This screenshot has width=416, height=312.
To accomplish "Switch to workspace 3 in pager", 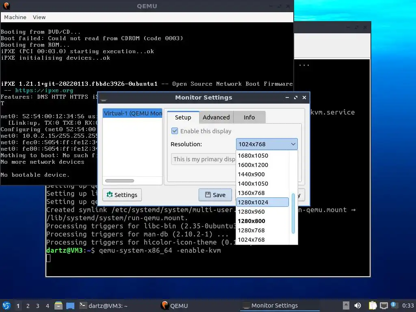I will point(38,306).
